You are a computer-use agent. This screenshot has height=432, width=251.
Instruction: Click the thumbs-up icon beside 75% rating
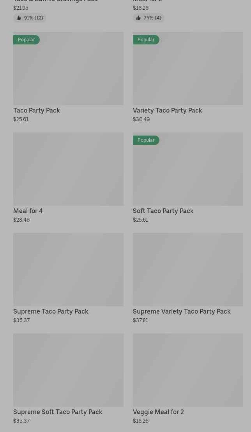[138, 18]
